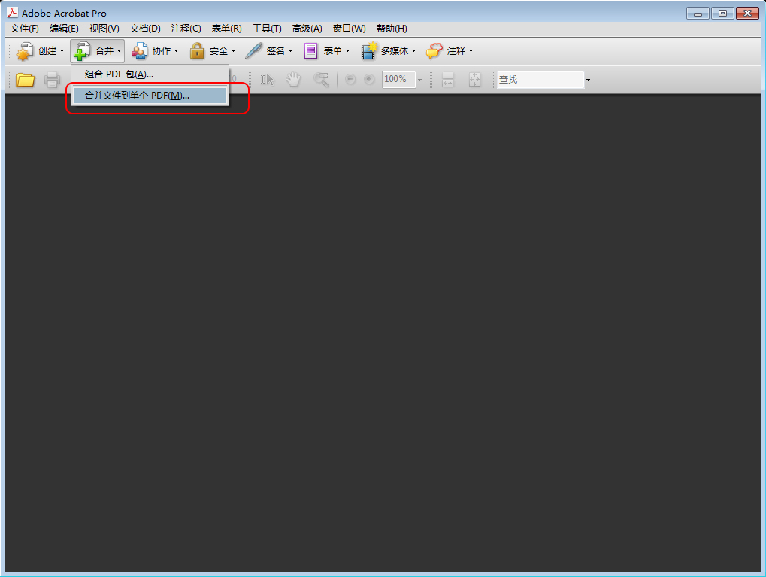Maximize the Acrobat window
The height and width of the screenshot is (577, 766).
pyautogui.click(x=722, y=14)
